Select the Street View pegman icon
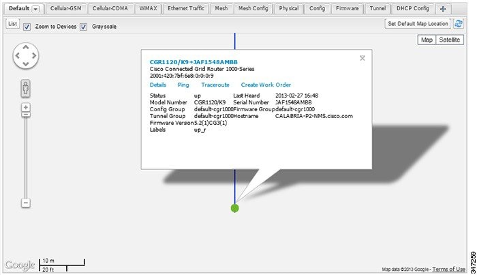Viewport: 477px width, 275px height. tap(26, 88)
